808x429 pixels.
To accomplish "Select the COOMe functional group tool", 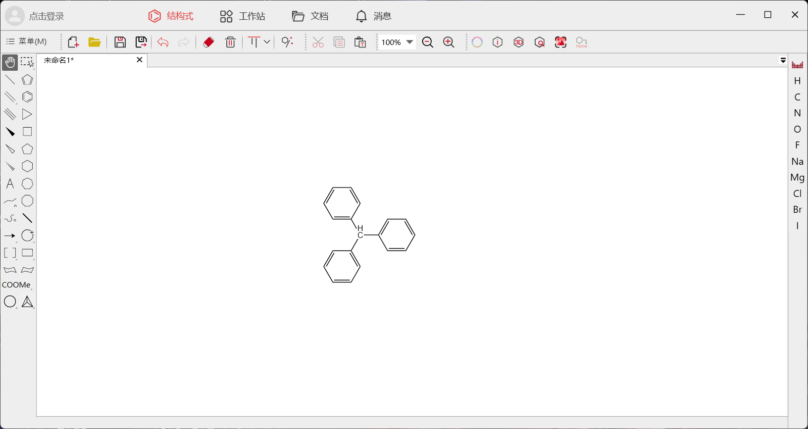I will coord(16,285).
